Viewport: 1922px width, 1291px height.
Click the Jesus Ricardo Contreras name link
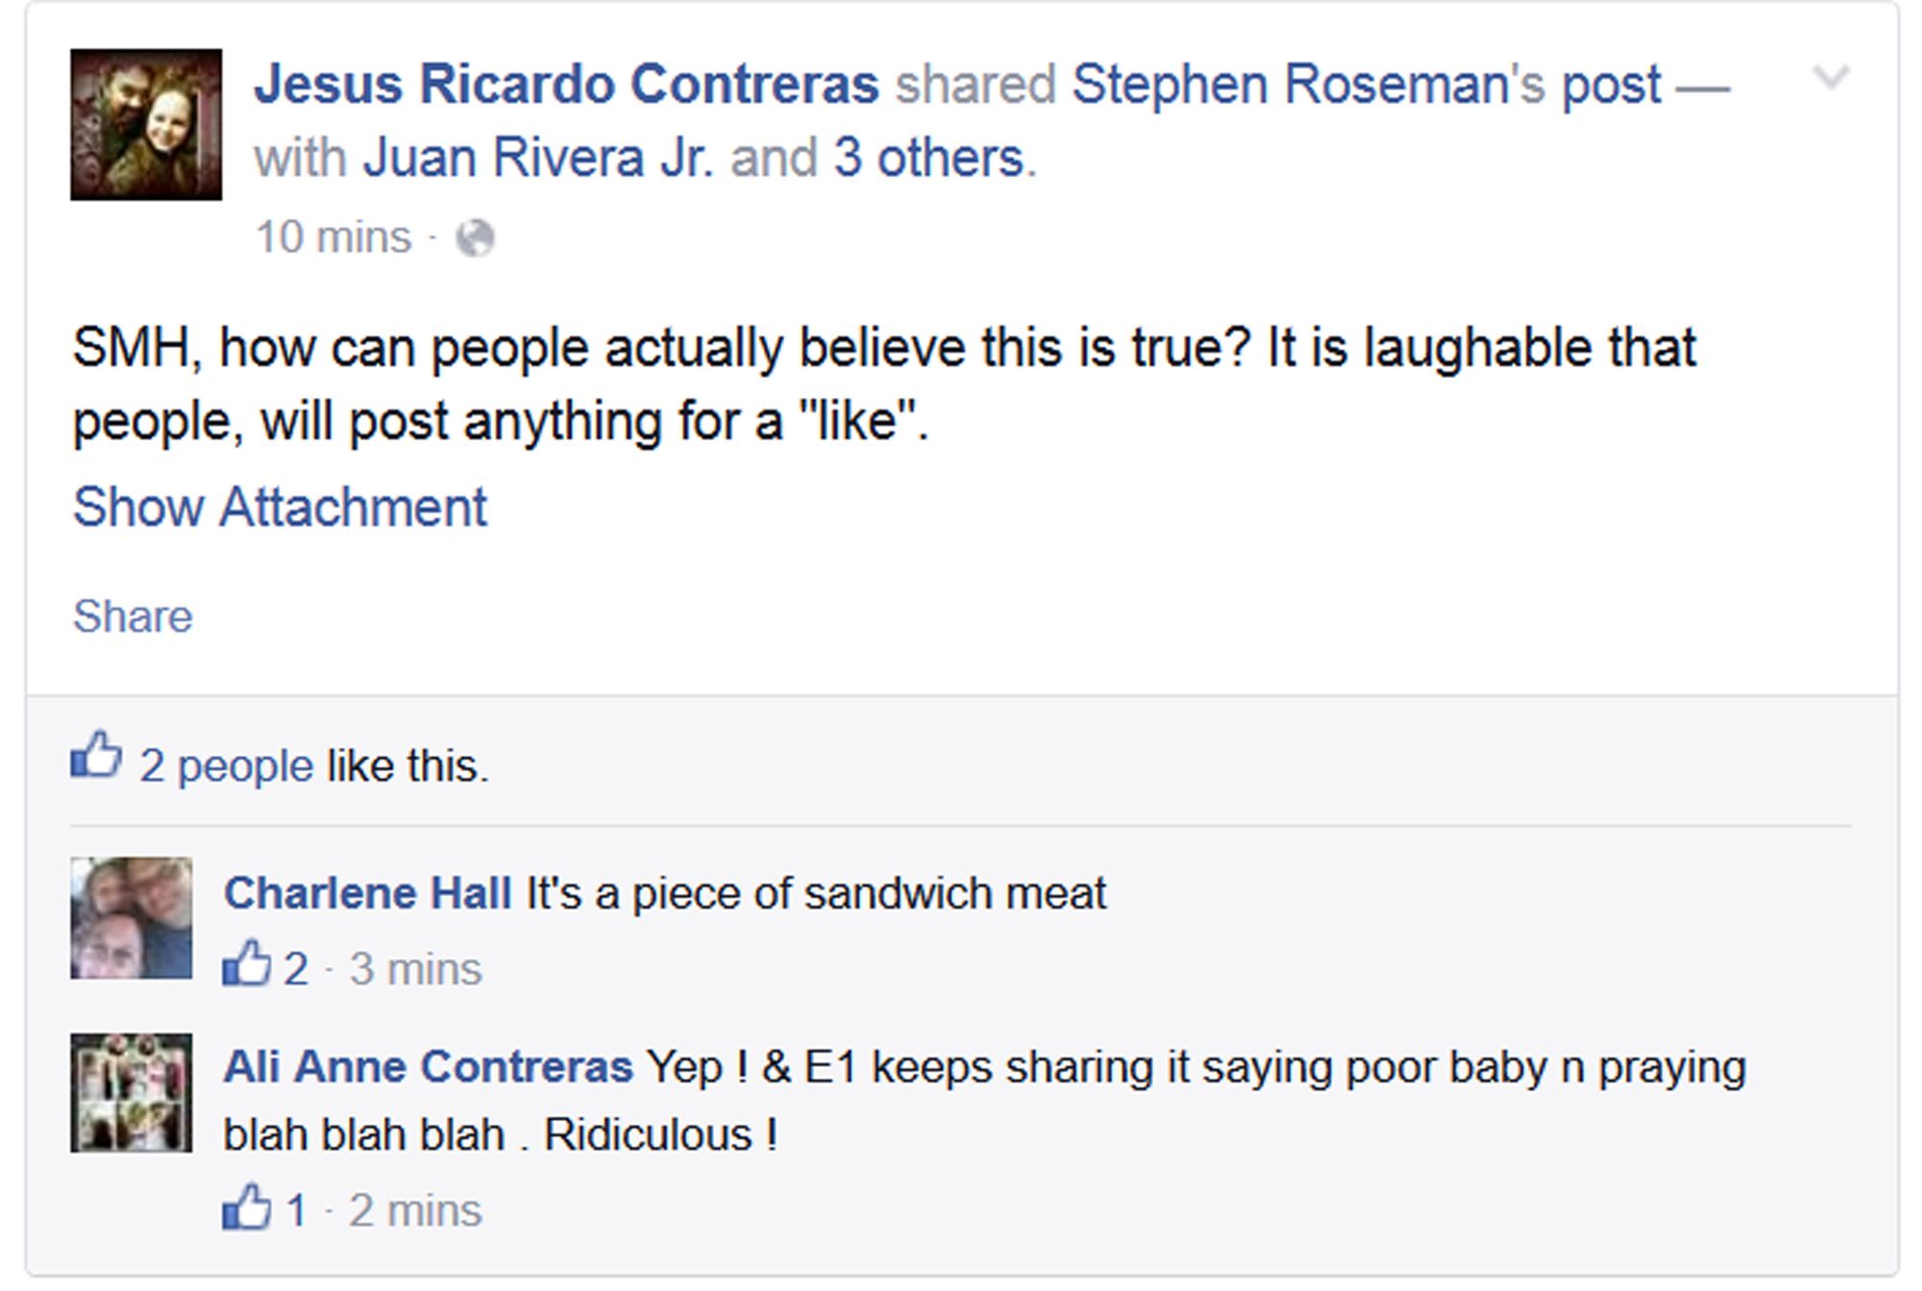click(x=566, y=85)
